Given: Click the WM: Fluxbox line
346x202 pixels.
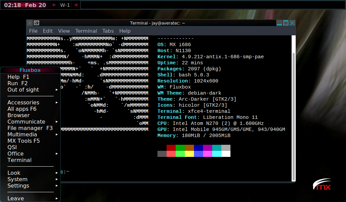Looking at the screenshot, I should [x=174, y=87].
